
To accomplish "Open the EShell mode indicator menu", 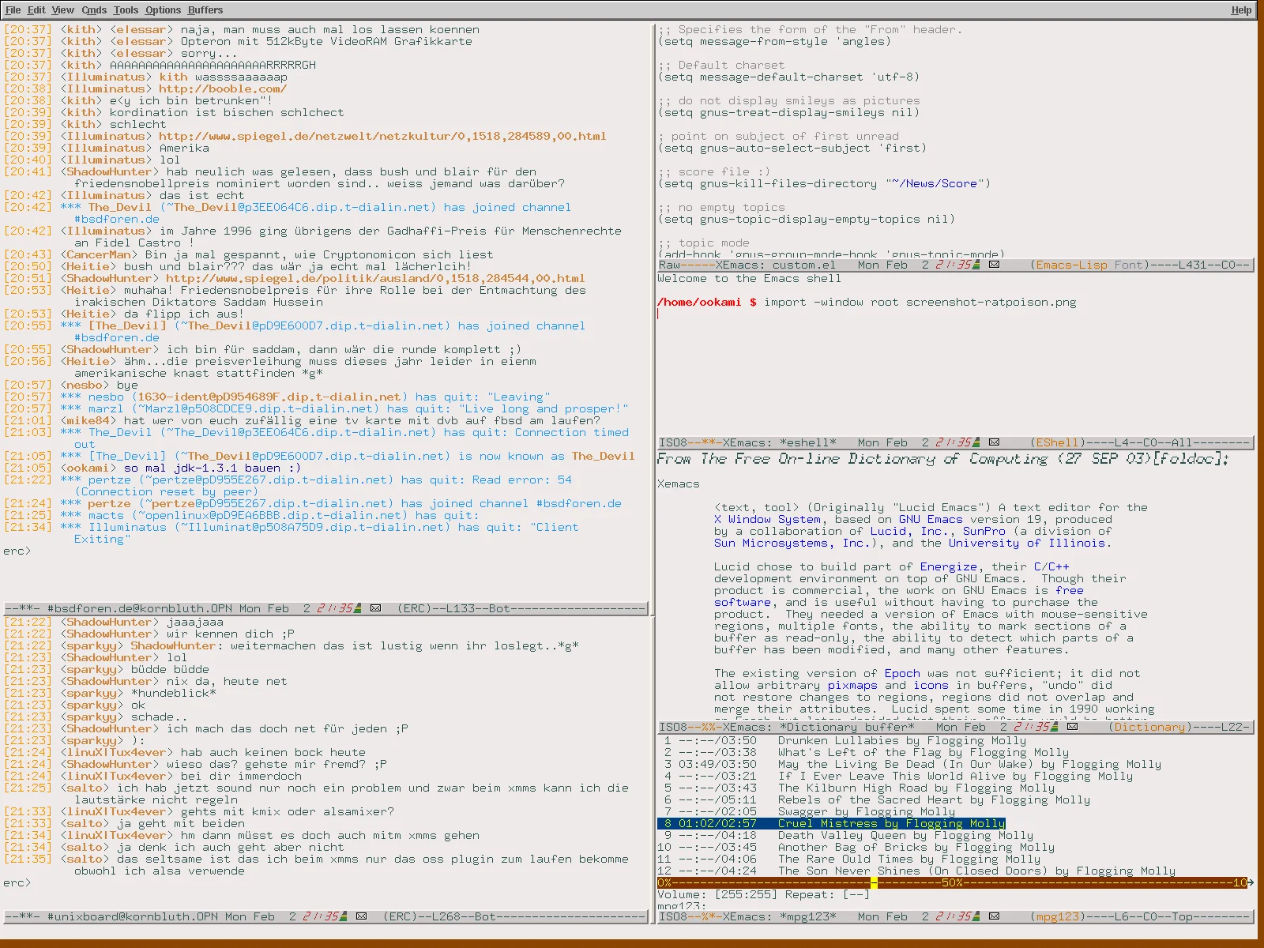I will [x=1056, y=443].
